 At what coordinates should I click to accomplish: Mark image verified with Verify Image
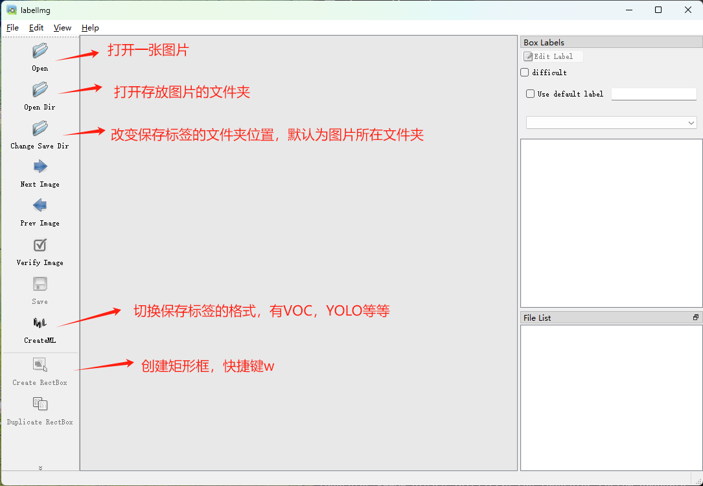click(40, 246)
